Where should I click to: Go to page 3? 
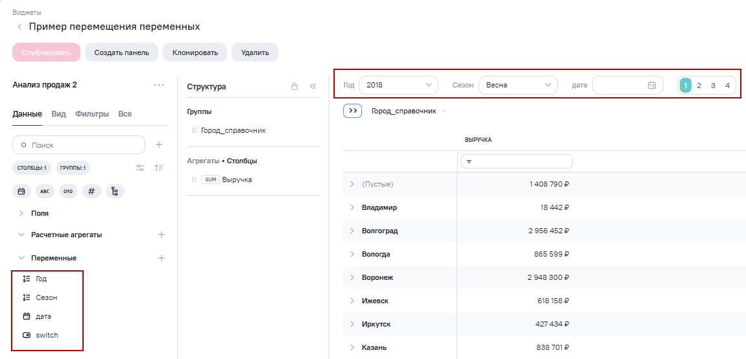[713, 86]
